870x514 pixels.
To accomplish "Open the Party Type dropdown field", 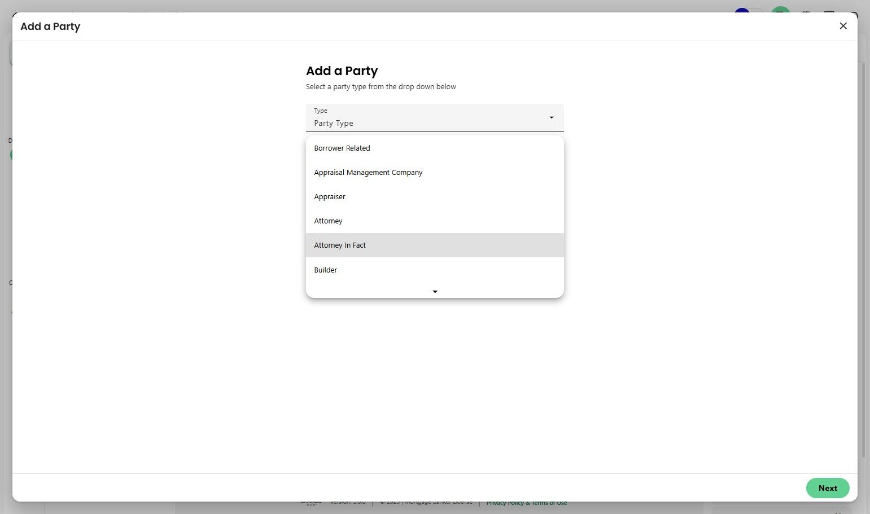I will [435, 118].
